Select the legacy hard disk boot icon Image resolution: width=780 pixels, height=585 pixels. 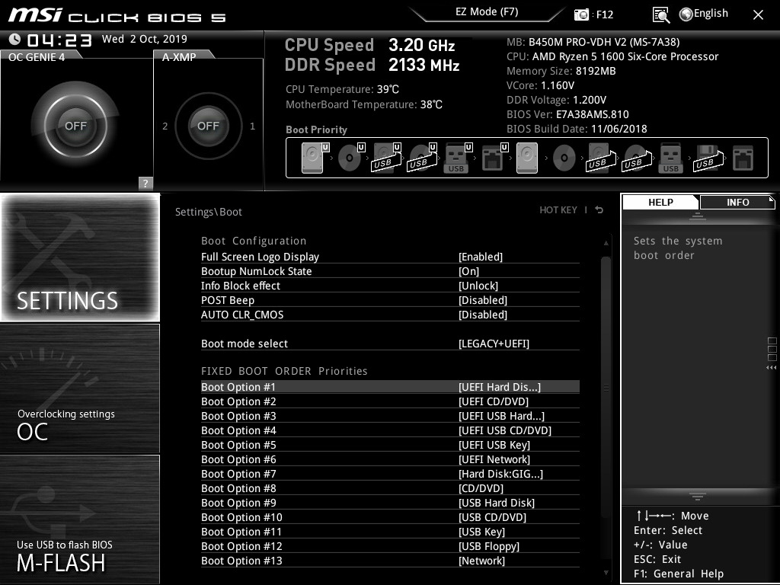tap(527, 158)
